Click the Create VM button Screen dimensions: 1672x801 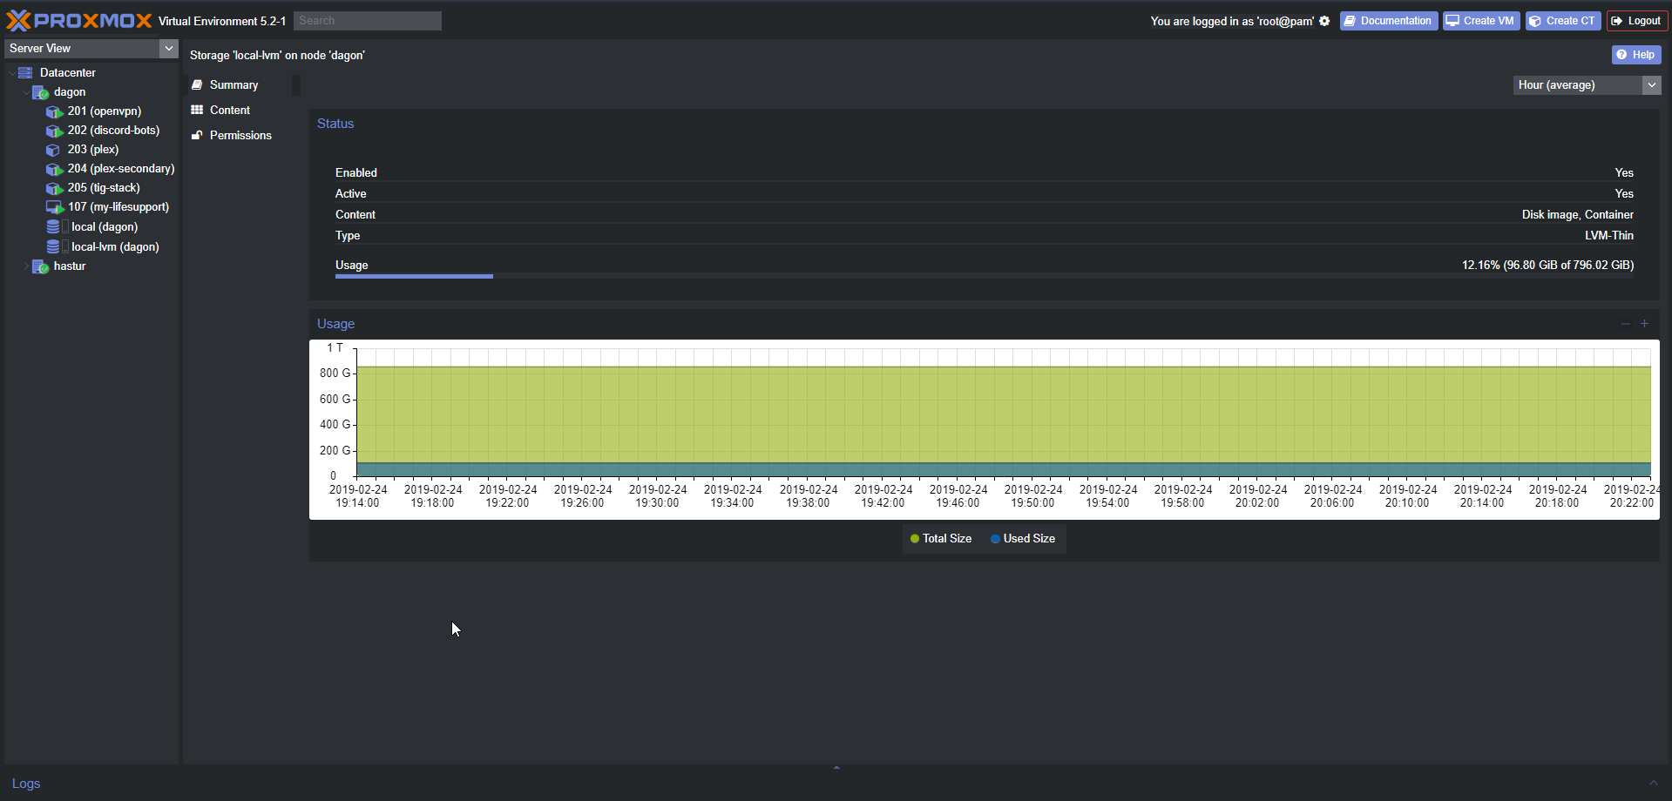click(1480, 21)
